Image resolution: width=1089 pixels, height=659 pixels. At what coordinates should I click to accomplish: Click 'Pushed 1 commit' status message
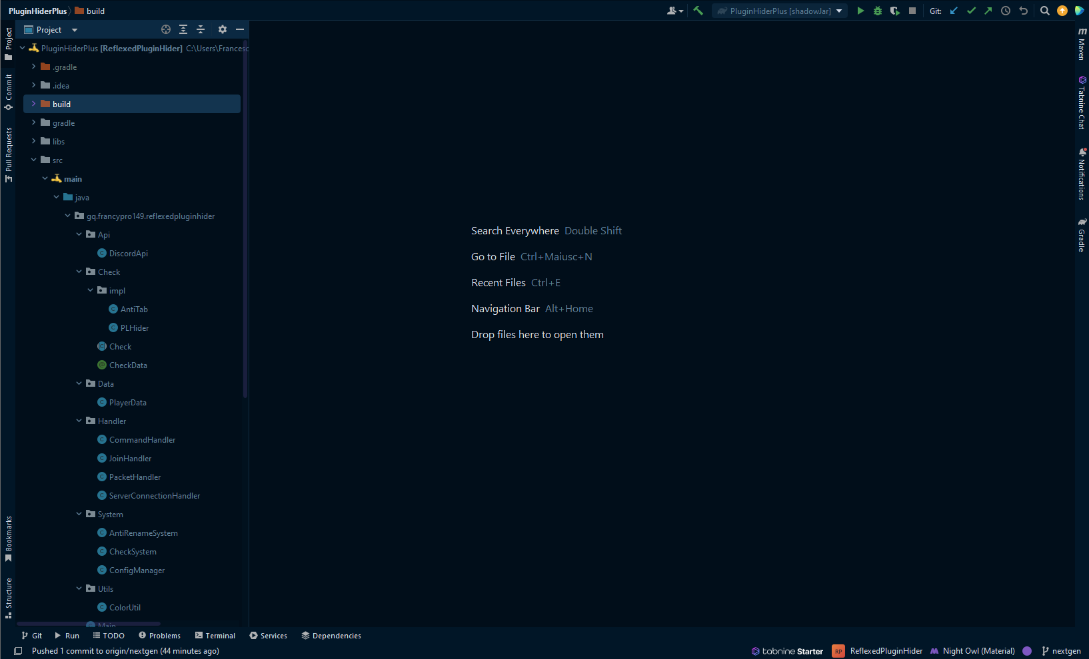pos(125,651)
